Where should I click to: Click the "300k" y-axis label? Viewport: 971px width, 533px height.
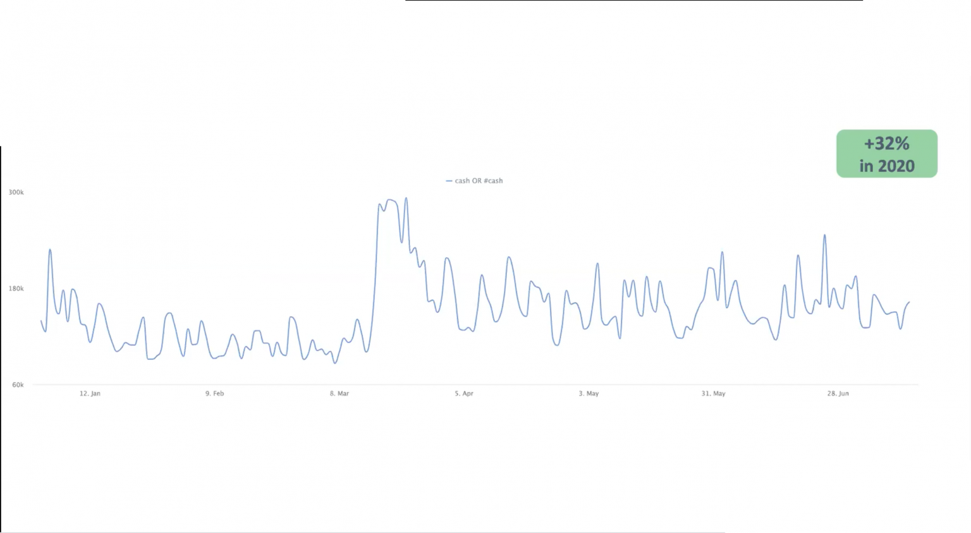pos(16,192)
